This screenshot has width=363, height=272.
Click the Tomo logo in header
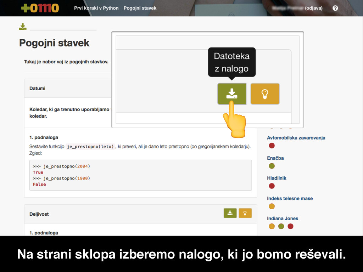pos(40,8)
